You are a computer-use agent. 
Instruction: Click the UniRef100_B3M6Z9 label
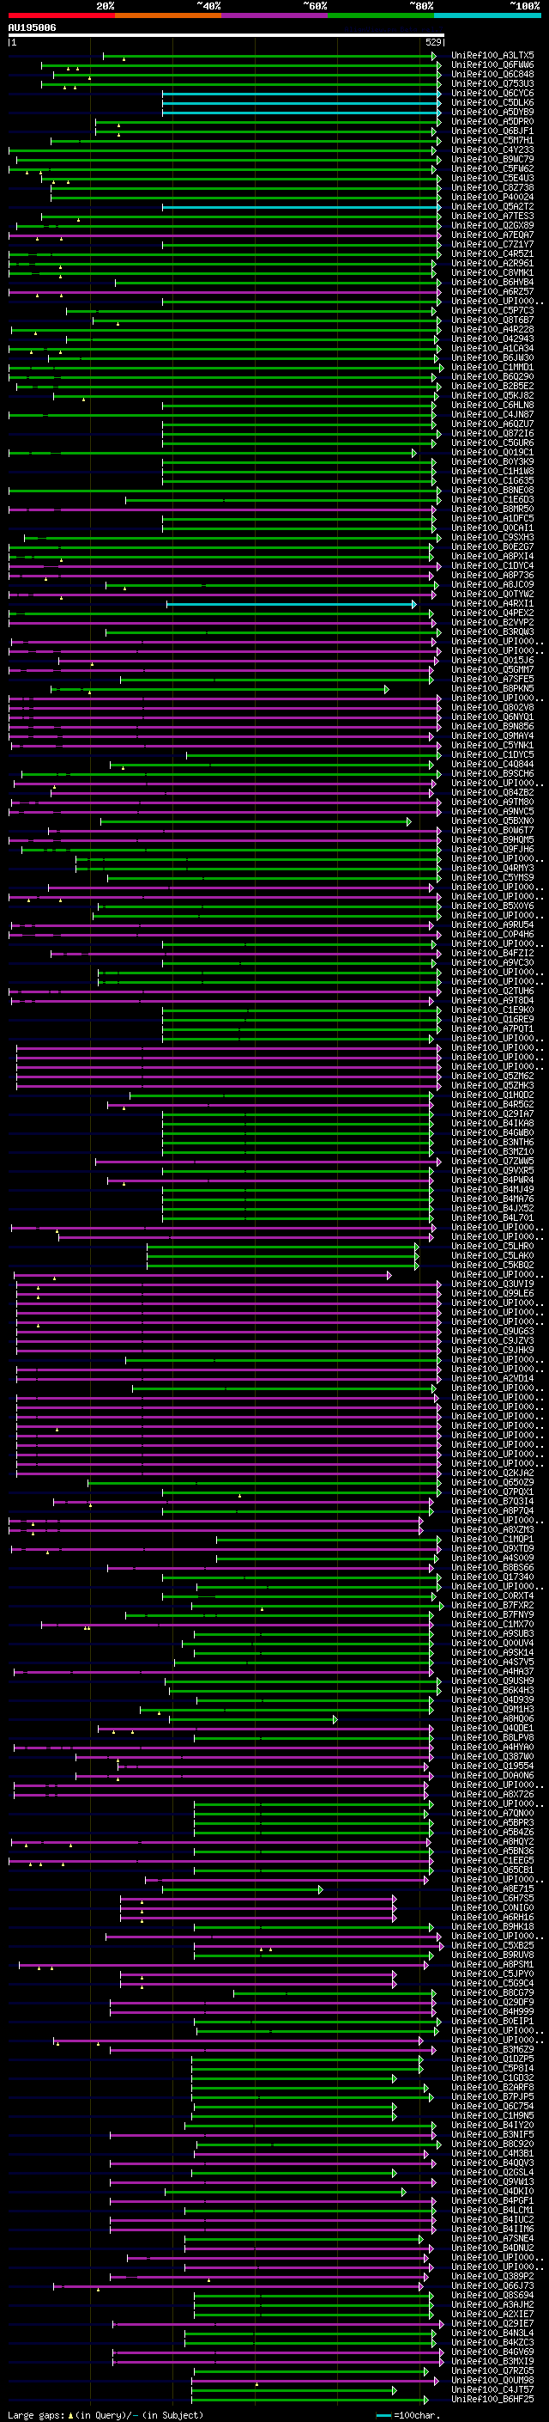(492, 2051)
